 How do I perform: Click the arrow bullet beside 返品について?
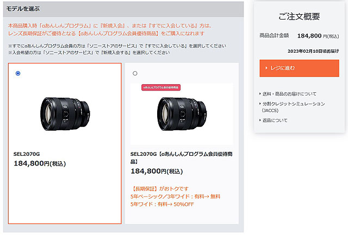click(260, 120)
